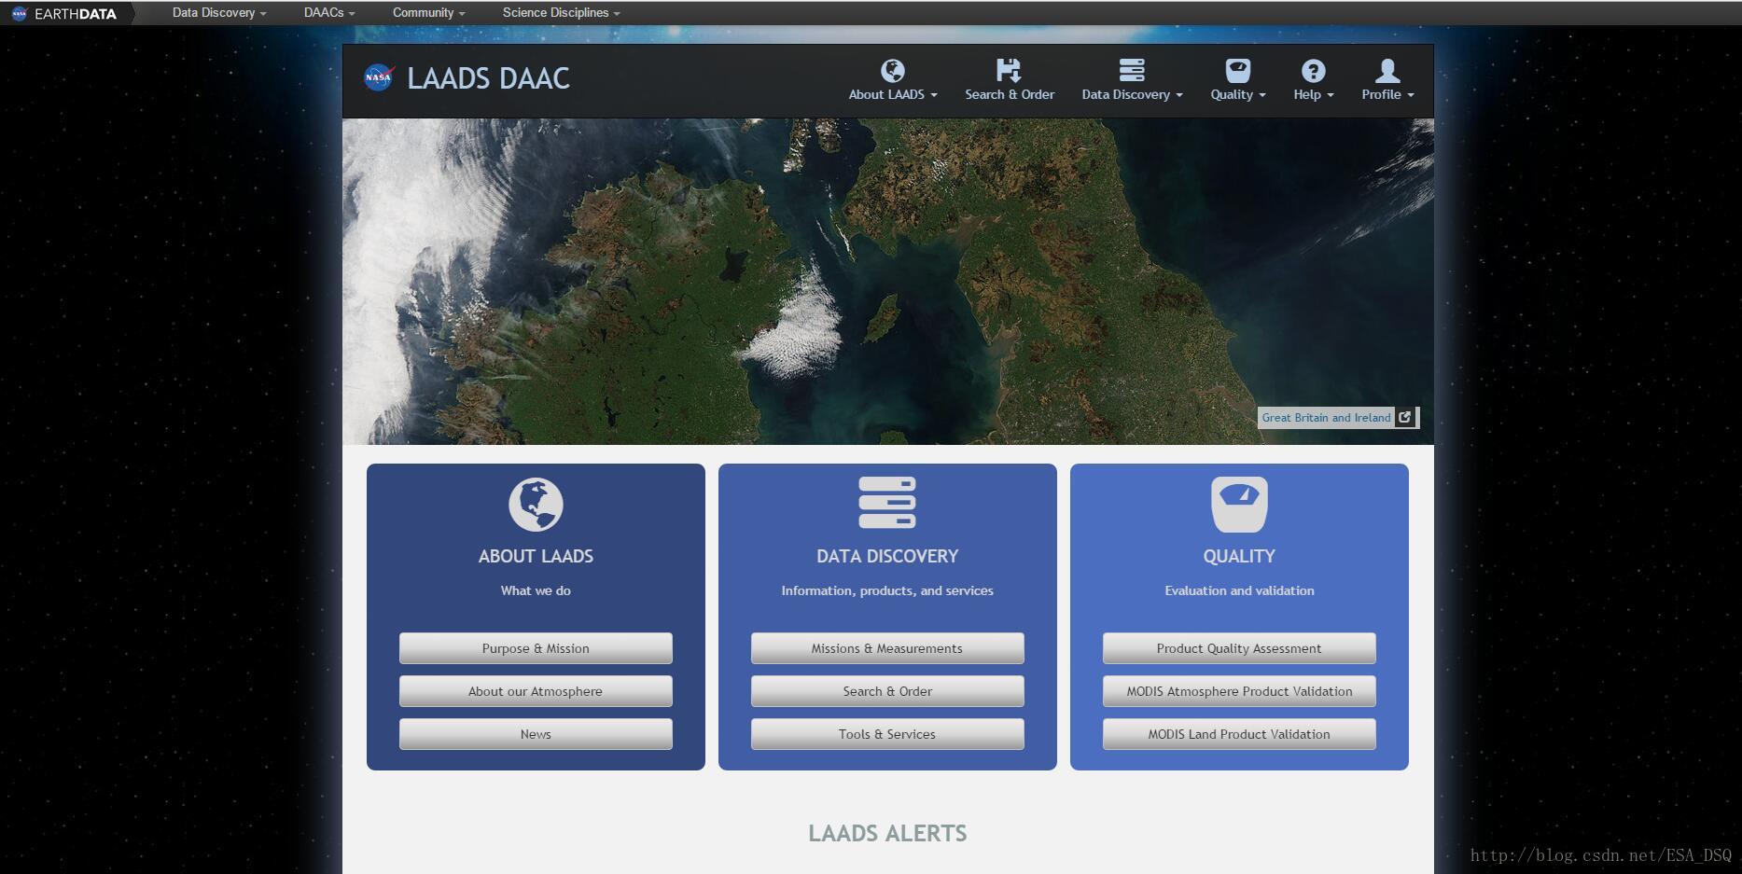Click the Help question mark icon
1742x874 pixels.
coord(1313,71)
